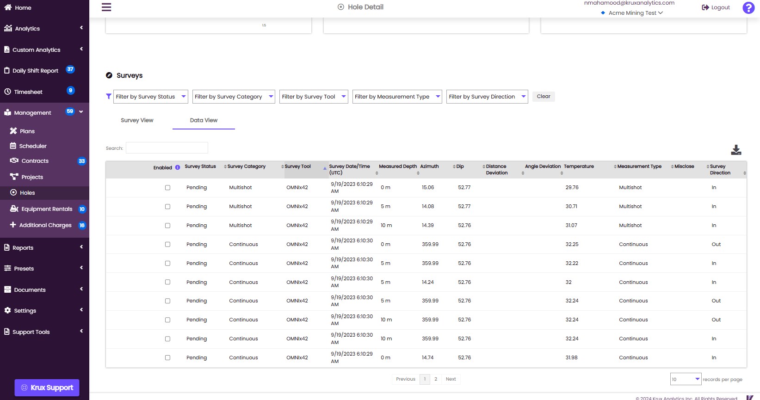The height and width of the screenshot is (400, 760).
Task: Tick the checkbox for the 14.39 azimuth row
Action: click(x=167, y=226)
